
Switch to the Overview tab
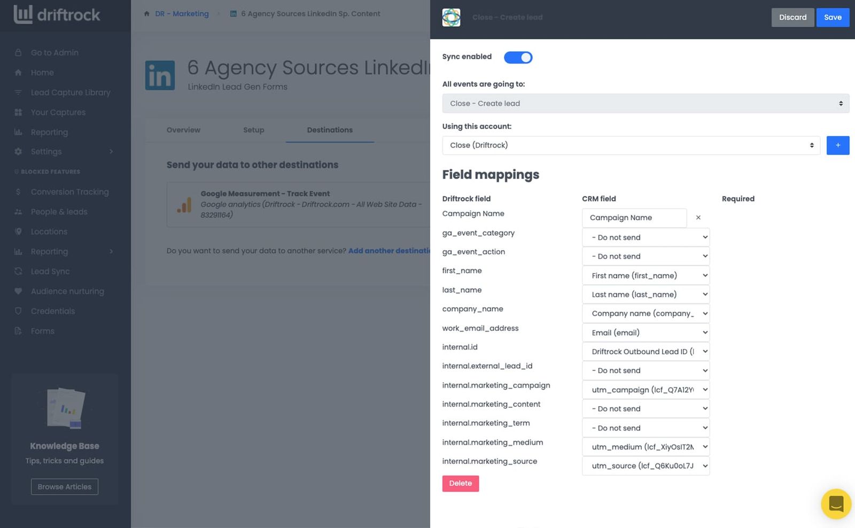click(x=183, y=130)
